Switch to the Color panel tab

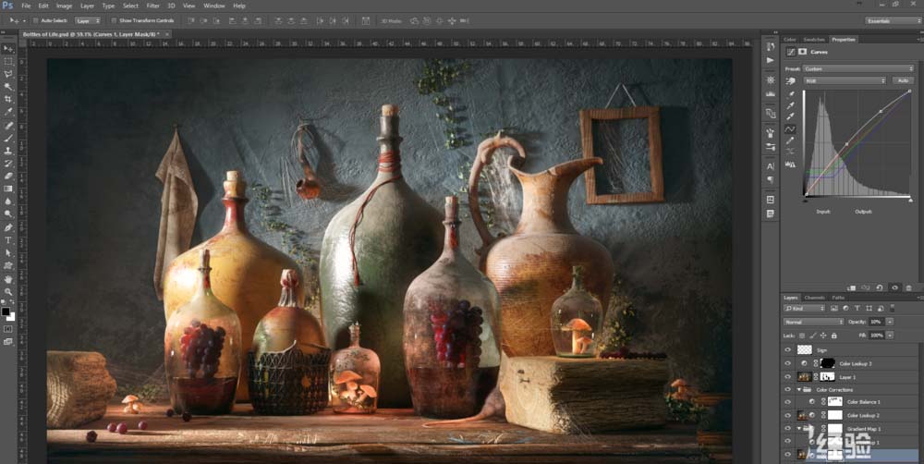(790, 40)
